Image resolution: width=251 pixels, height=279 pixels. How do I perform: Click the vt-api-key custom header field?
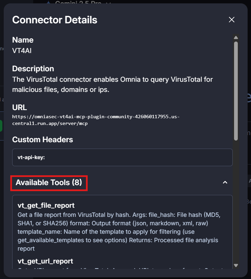pos(122,157)
